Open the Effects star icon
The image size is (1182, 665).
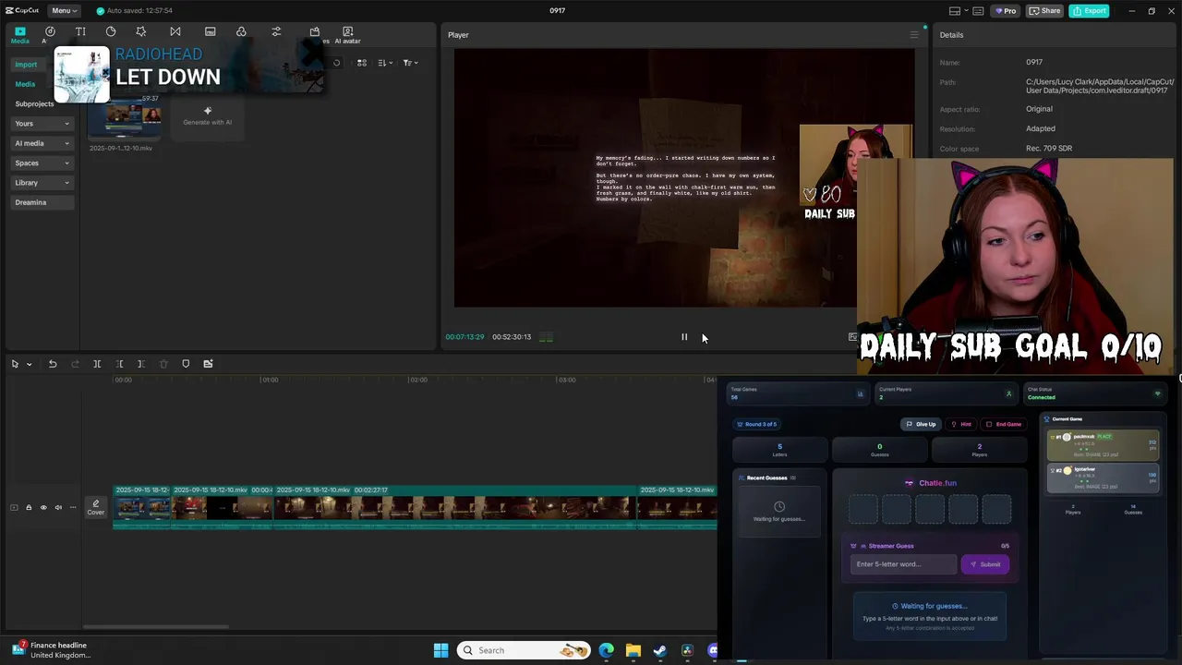point(140,31)
